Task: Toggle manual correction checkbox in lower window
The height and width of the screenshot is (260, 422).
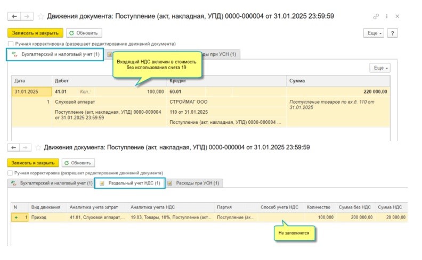Action: click(11, 173)
